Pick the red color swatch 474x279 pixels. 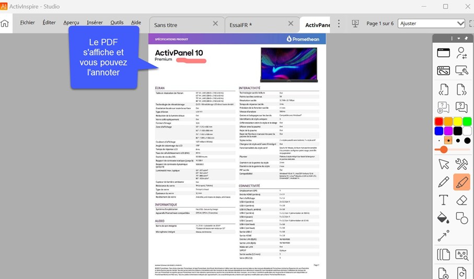[439, 122]
